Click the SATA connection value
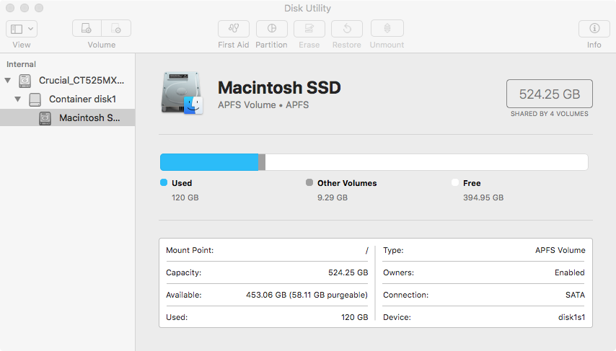This screenshot has width=616, height=351. (x=575, y=295)
